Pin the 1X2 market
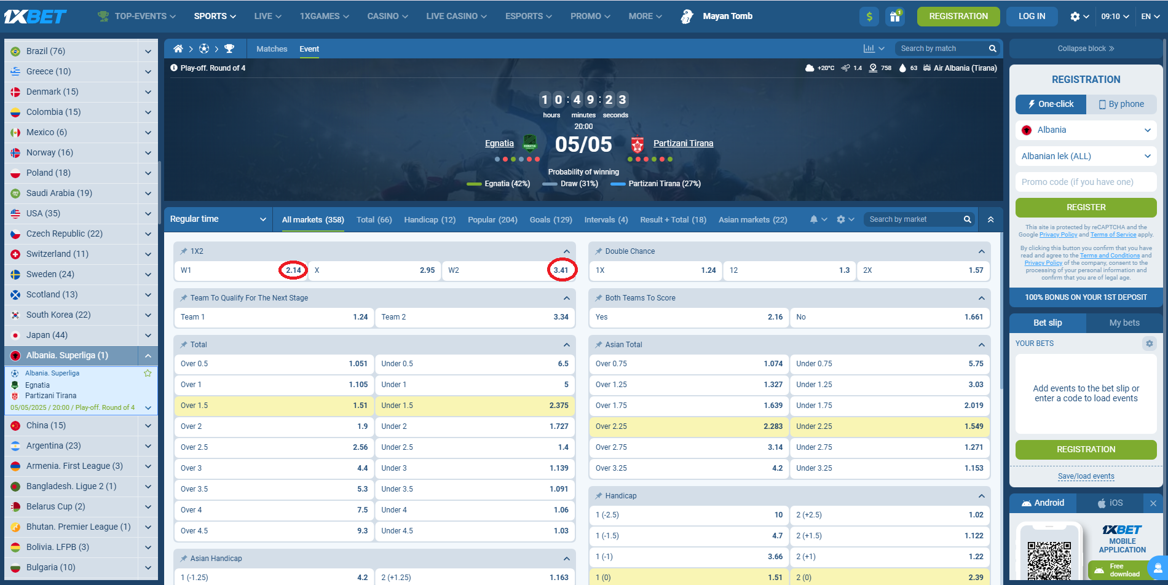 click(184, 251)
